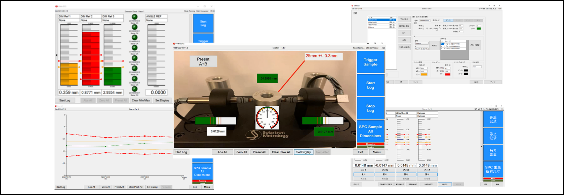Click the 0.359 mm readout field
Screen dimensions: 564x195
pyautogui.click(x=69, y=92)
